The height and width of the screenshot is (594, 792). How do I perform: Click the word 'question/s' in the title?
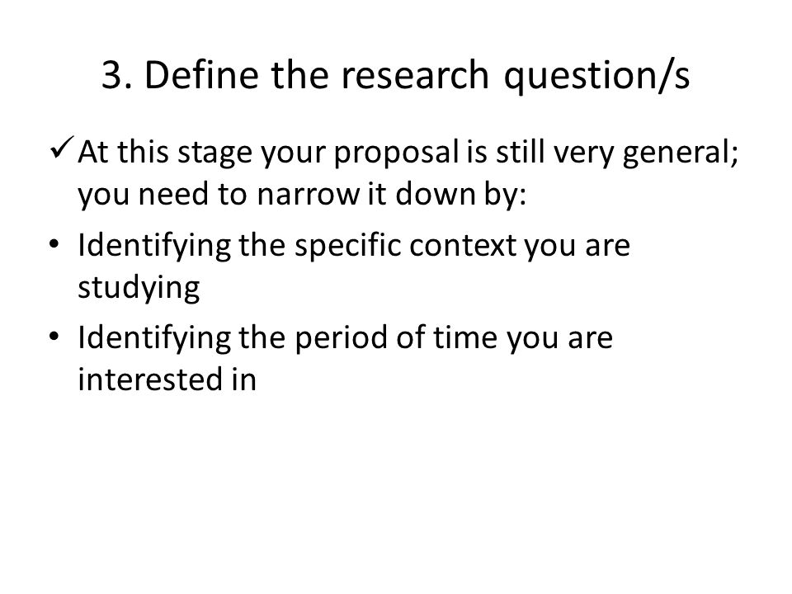(597, 78)
